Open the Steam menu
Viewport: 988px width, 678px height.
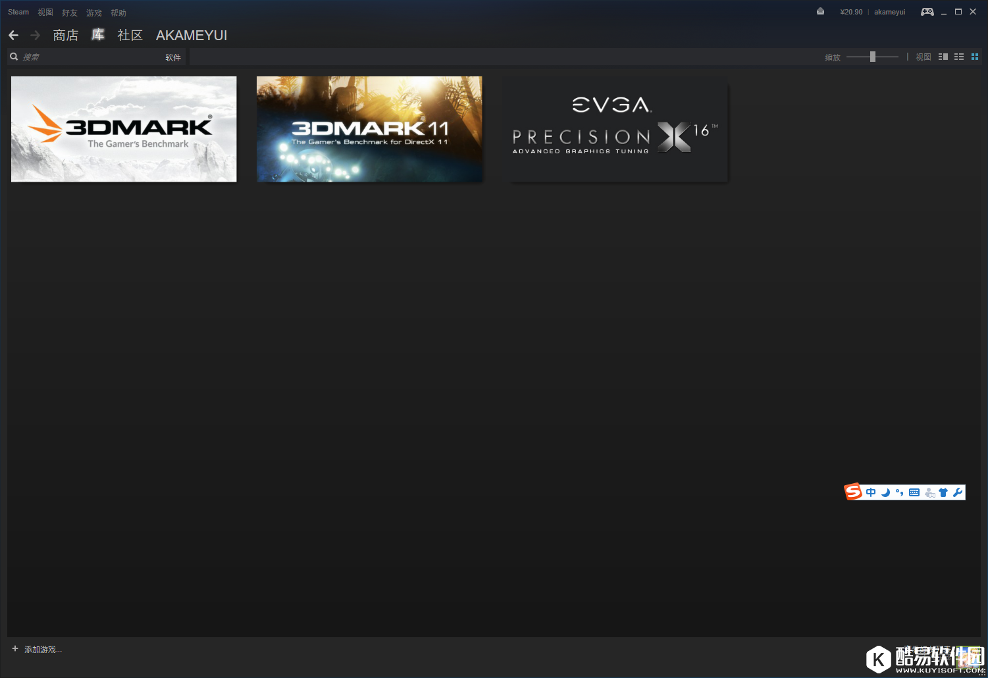[17, 11]
